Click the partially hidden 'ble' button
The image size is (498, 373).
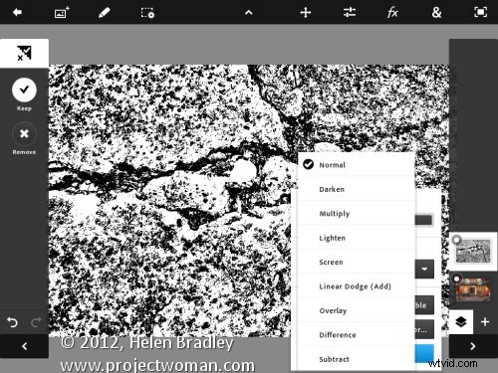coord(424,305)
